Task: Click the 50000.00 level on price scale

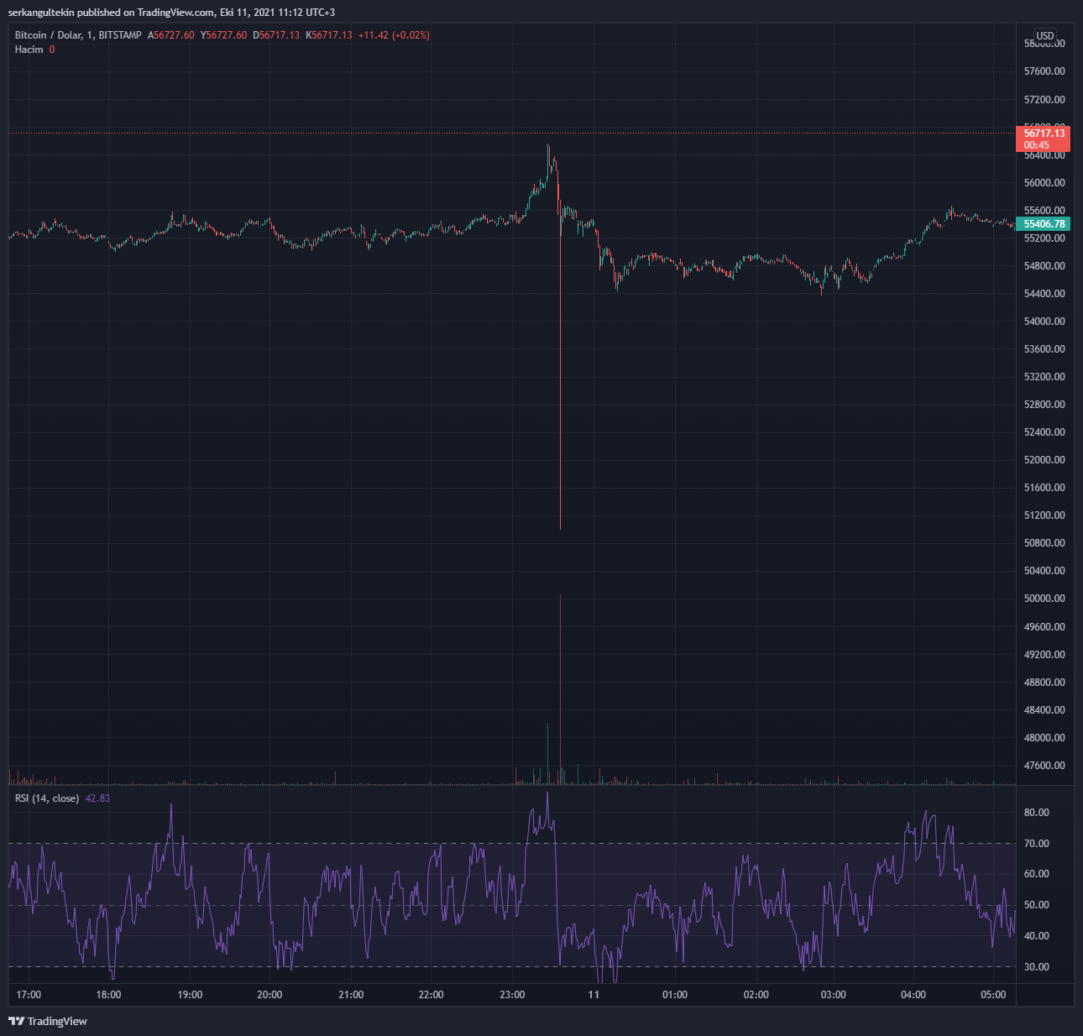Action: tap(1044, 599)
